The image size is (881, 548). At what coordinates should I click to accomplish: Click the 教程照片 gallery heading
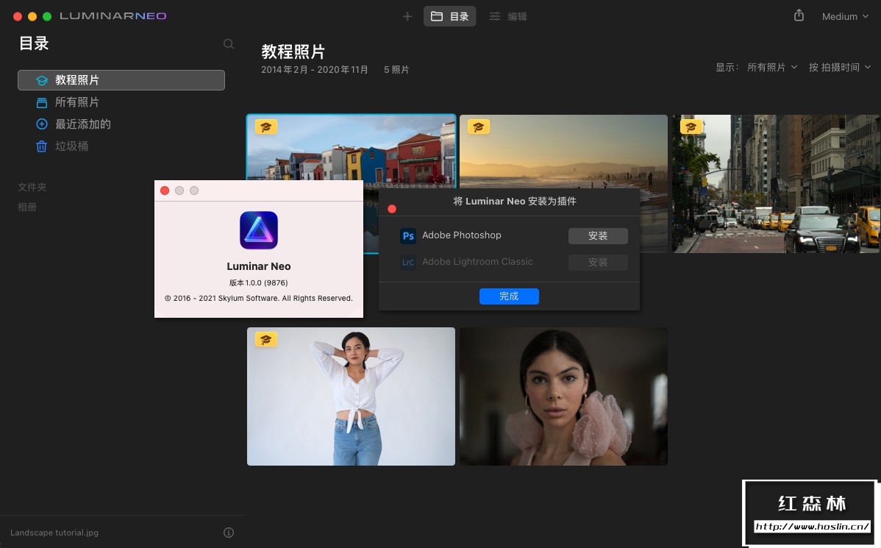click(293, 51)
